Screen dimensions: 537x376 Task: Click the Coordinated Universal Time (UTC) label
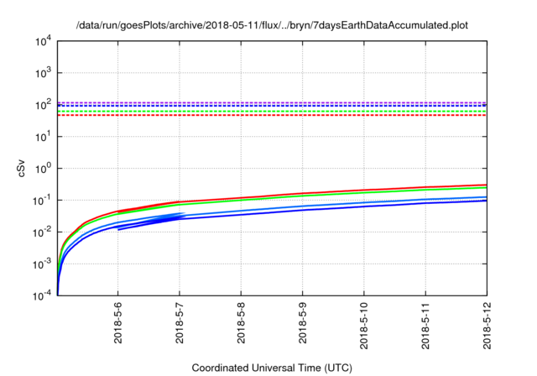(x=272, y=368)
